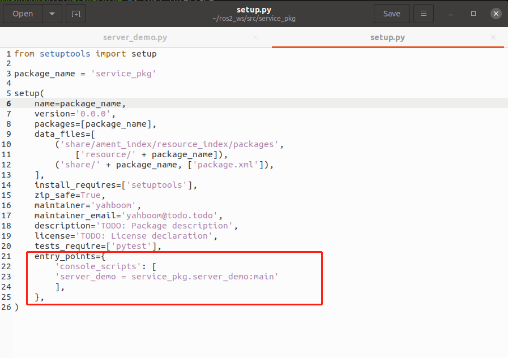508x358 pixels.
Task: Click the 'service_pkg' string on line 3
Action: (x=123, y=74)
